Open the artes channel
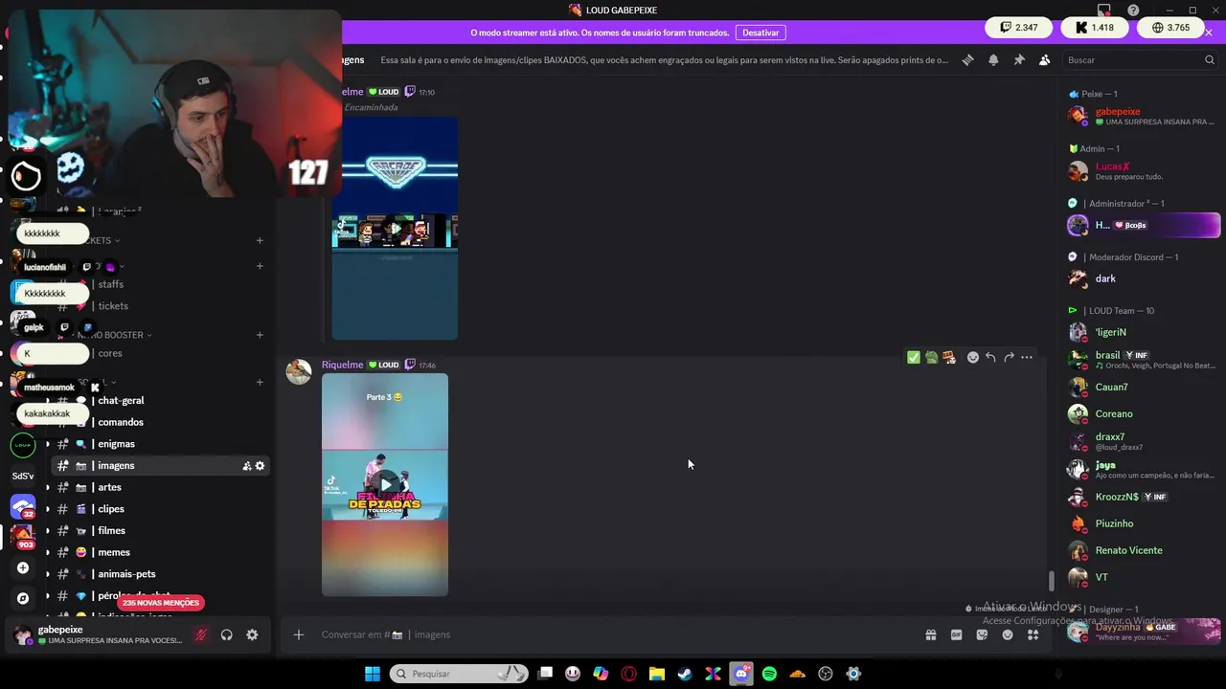This screenshot has width=1226, height=689. tap(158, 487)
